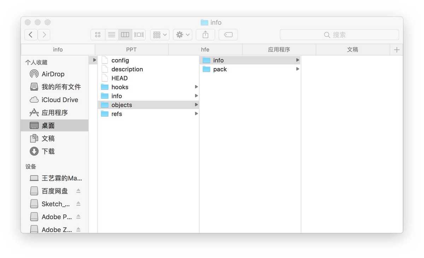424x258 pixels.
Task: Select 下载 in the sidebar
Action: coord(48,151)
